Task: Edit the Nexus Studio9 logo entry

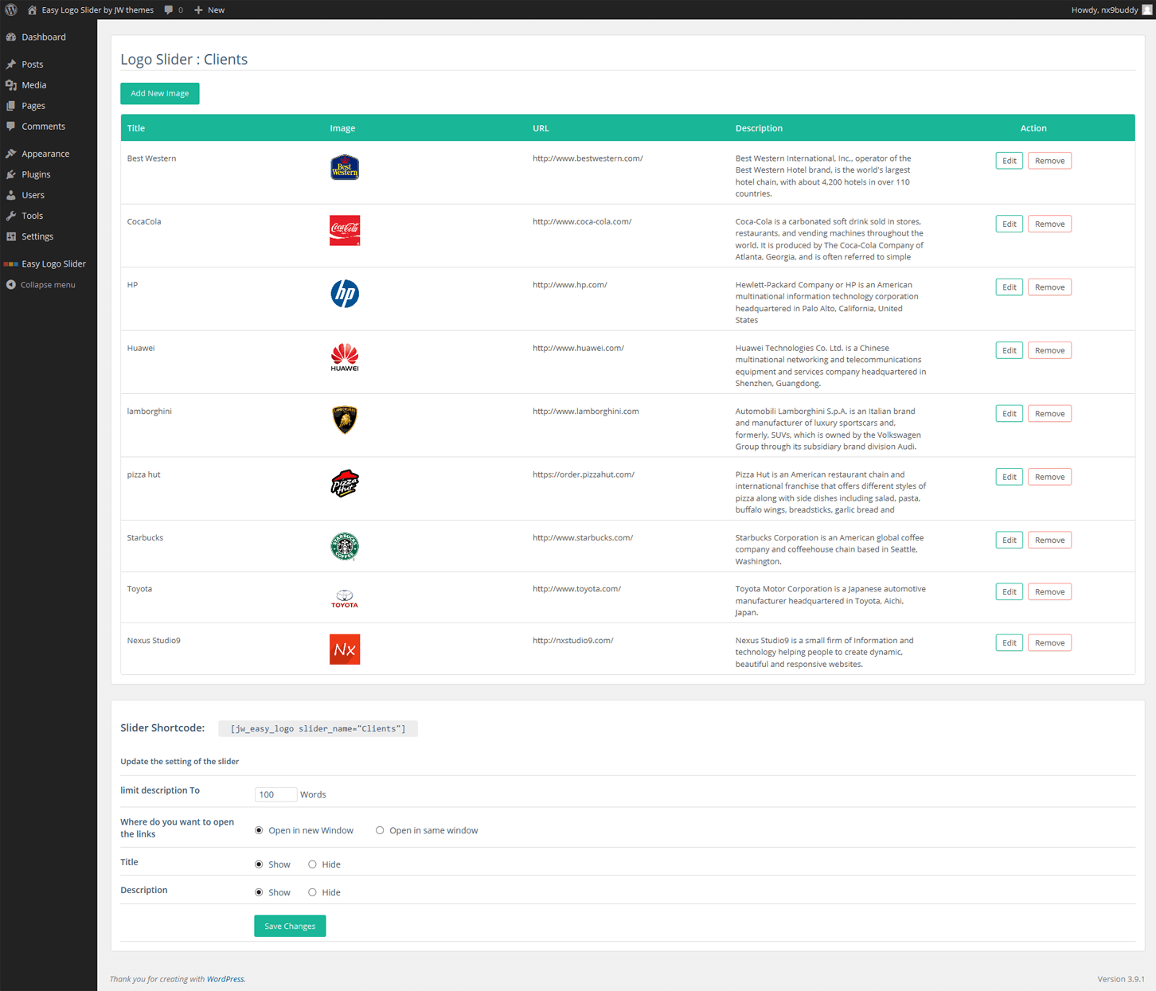Action: pyautogui.click(x=1010, y=643)
